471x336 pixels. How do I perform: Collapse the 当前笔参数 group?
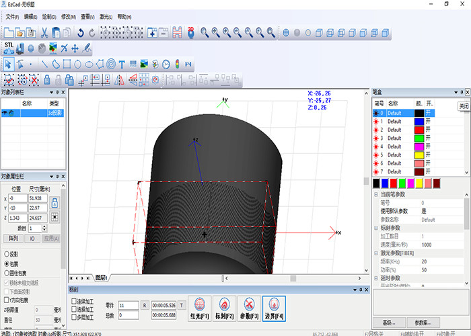point(376,194)
